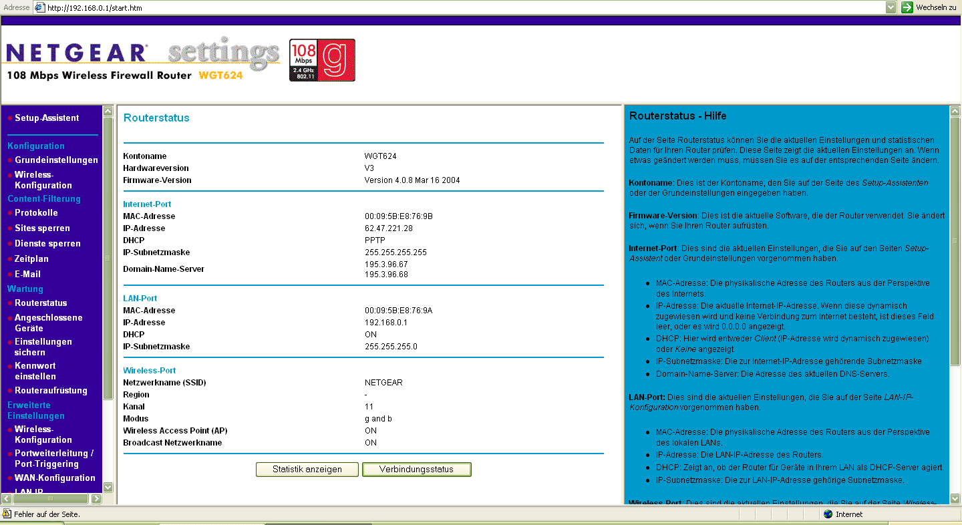Click help panel scrollbar down arrow
The image size is (962, 525).
coord(955,498)
